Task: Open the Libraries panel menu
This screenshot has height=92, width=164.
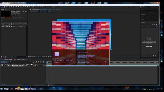Action: pyautogui.click(x=157, y=22)
